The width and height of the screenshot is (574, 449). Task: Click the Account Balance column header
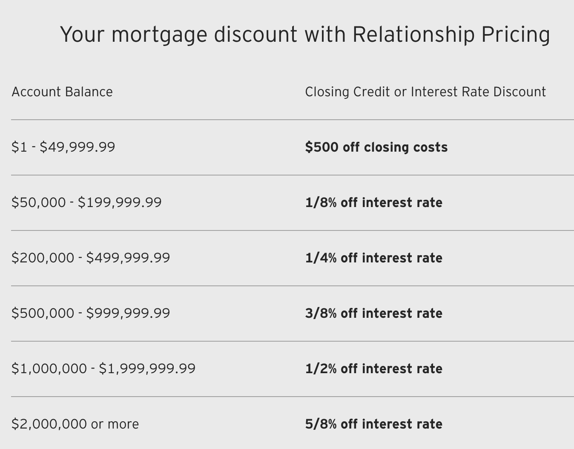pos(62,92)
